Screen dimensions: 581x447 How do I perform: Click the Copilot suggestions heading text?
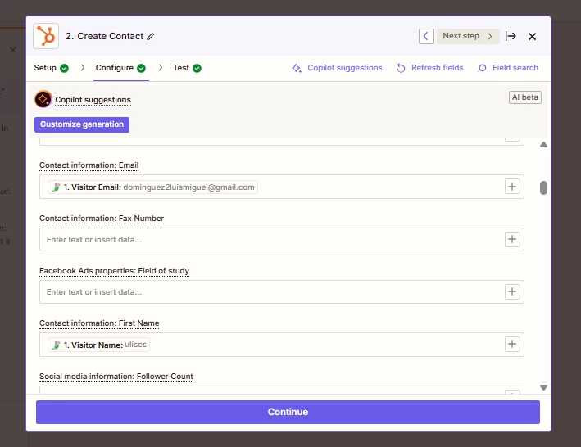pyautogui.click(x=93, y=100)
